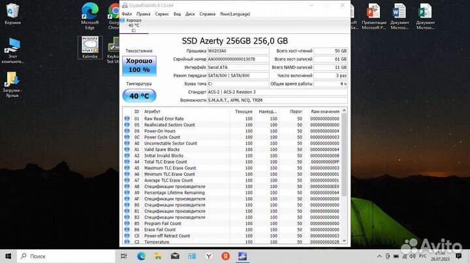Select the Word document desktop file
This screenshot has width=470, height=263.
(x=399, y=16)
